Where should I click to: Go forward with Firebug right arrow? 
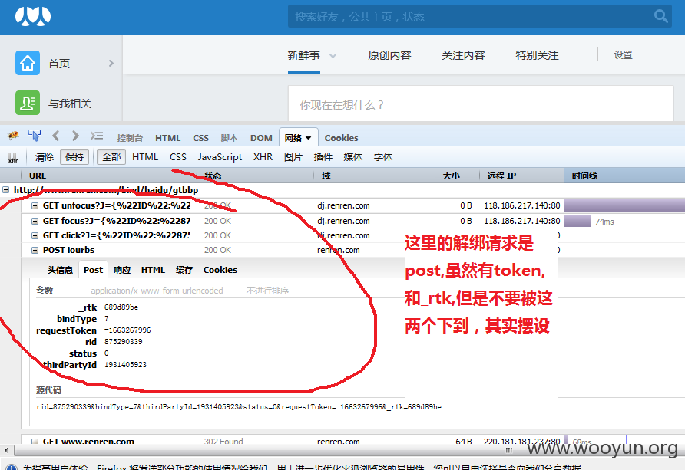(75, 136)
